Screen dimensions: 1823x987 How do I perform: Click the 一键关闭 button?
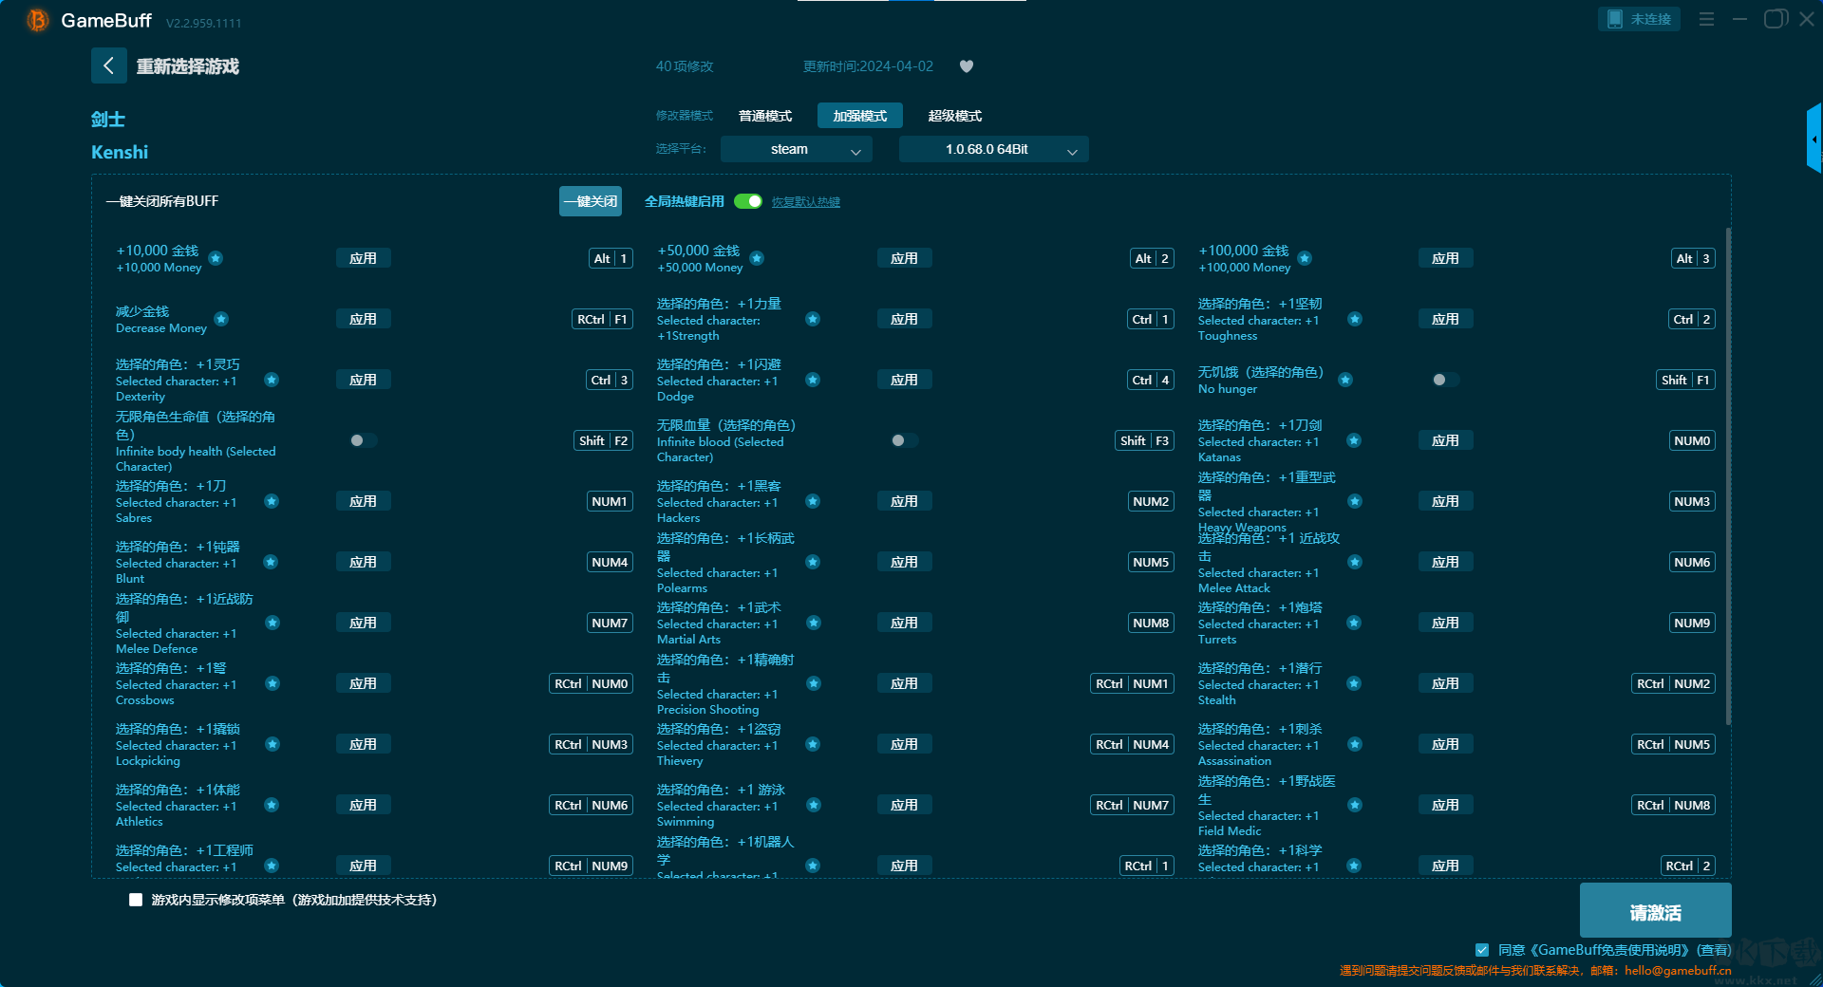click(590, 201)
